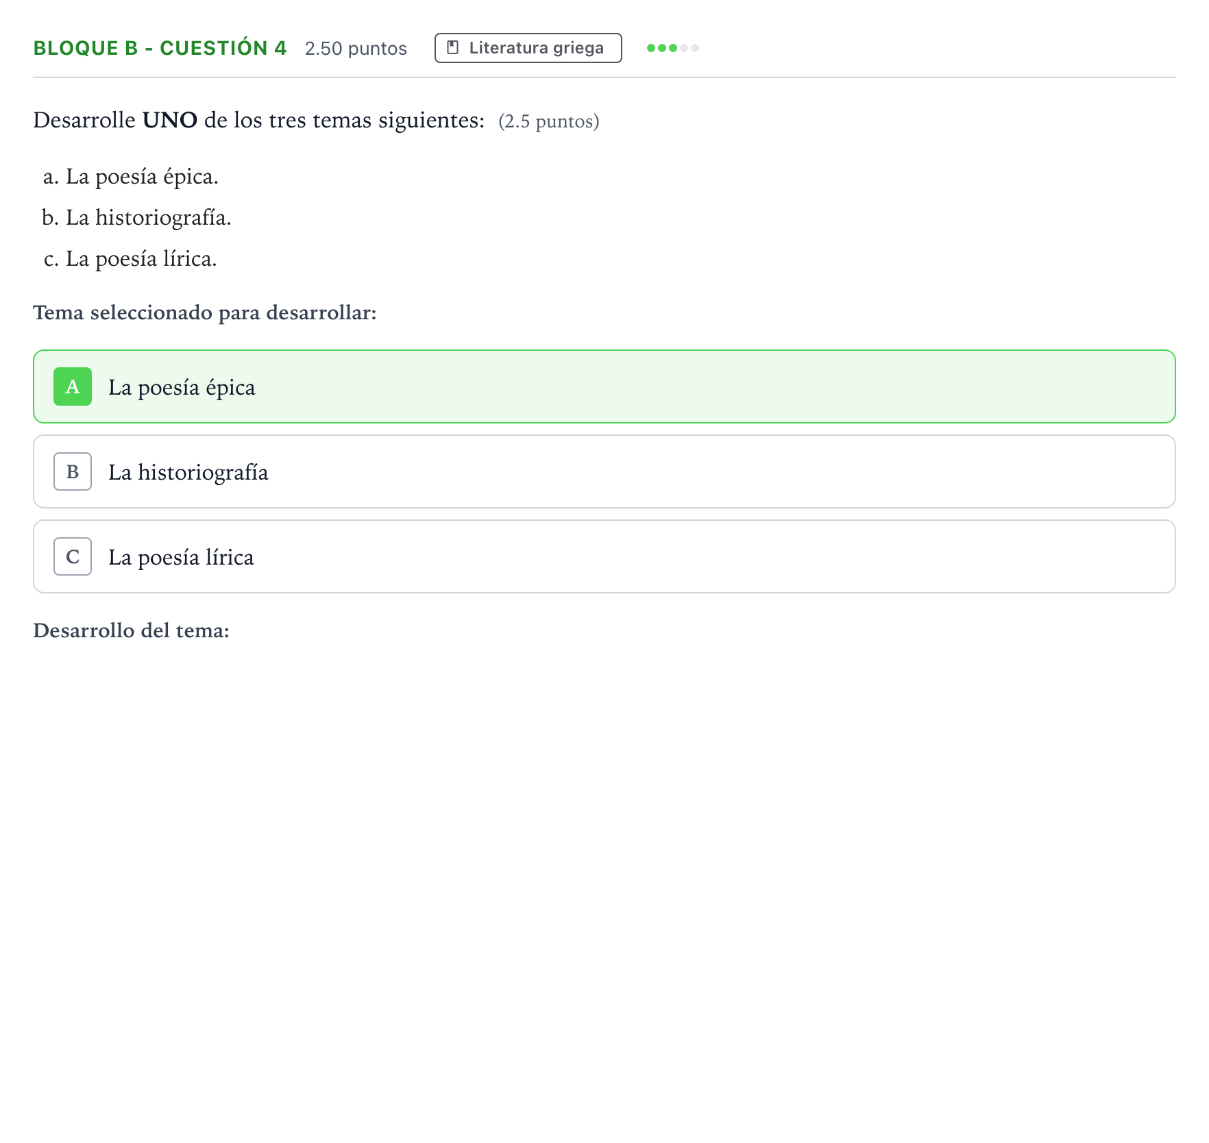
Task: Click list item b. La historiografía
Action: pyautogui.click(x=136, y=218)
